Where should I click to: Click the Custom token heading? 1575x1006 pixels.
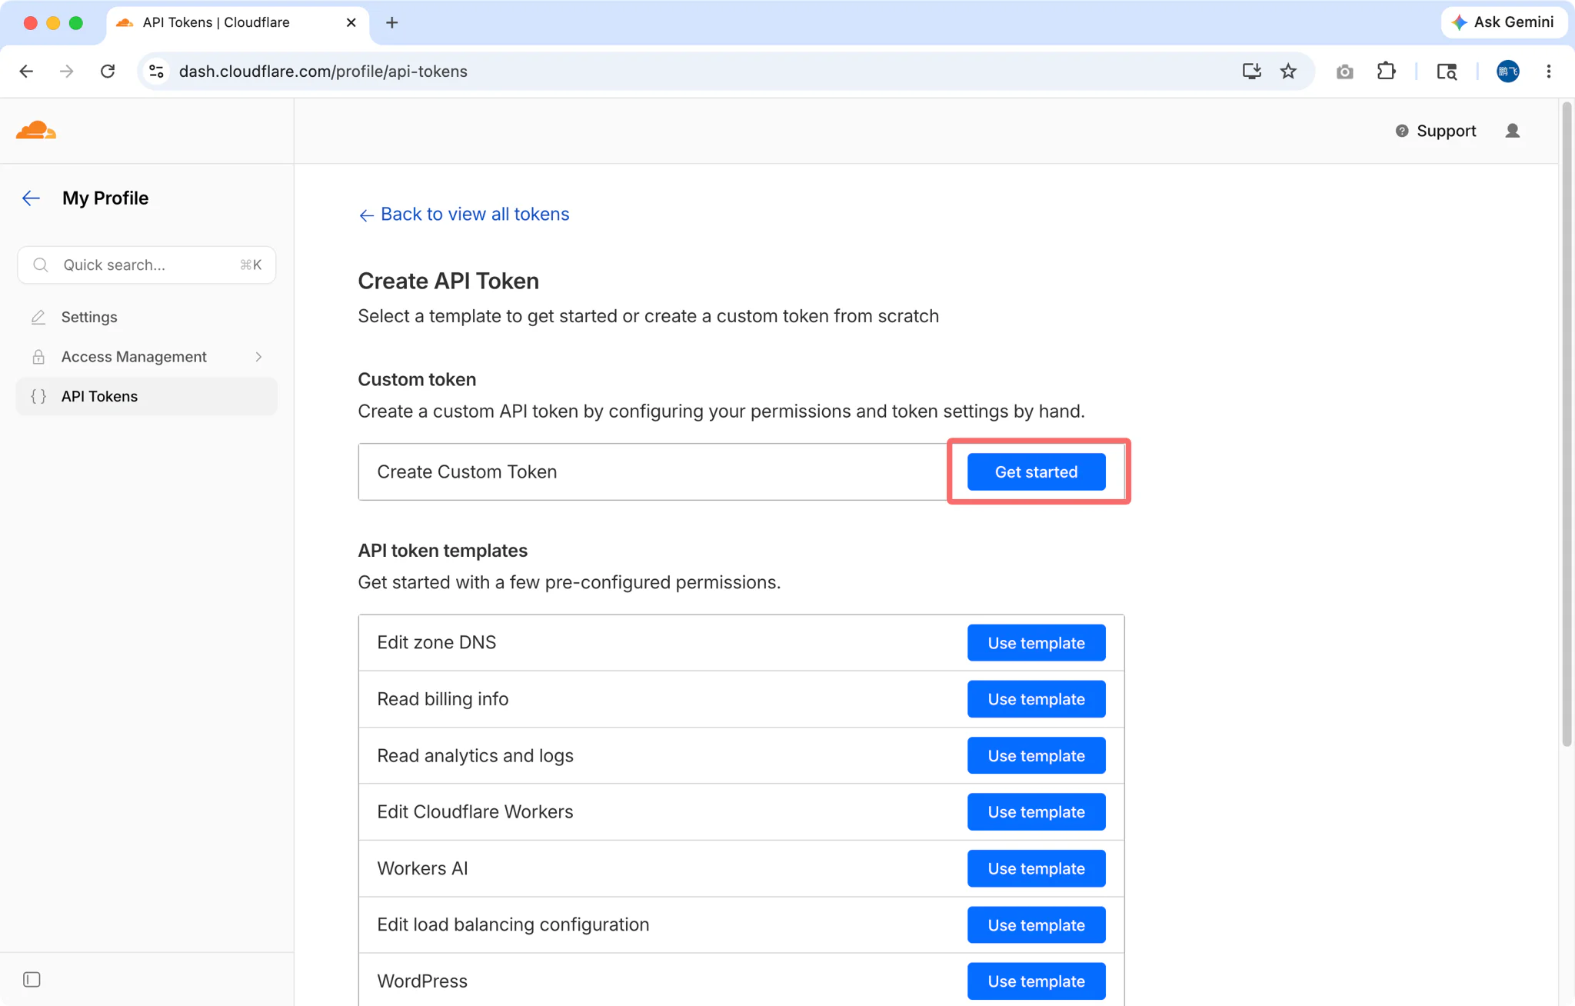pos(417,379)
